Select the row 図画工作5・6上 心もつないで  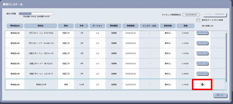coord(115,74)
